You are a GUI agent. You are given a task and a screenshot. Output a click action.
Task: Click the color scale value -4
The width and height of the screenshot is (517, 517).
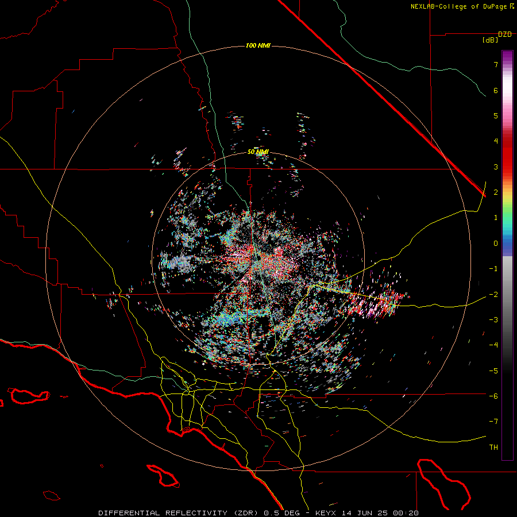(x=493, y=345)
